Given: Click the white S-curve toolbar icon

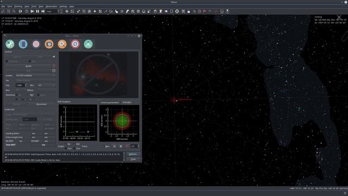Looking at the screenshot, I should pyautogui.click(x=127, y=11).
